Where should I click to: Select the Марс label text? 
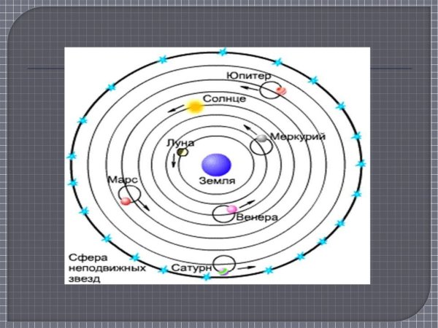[120, 179]
